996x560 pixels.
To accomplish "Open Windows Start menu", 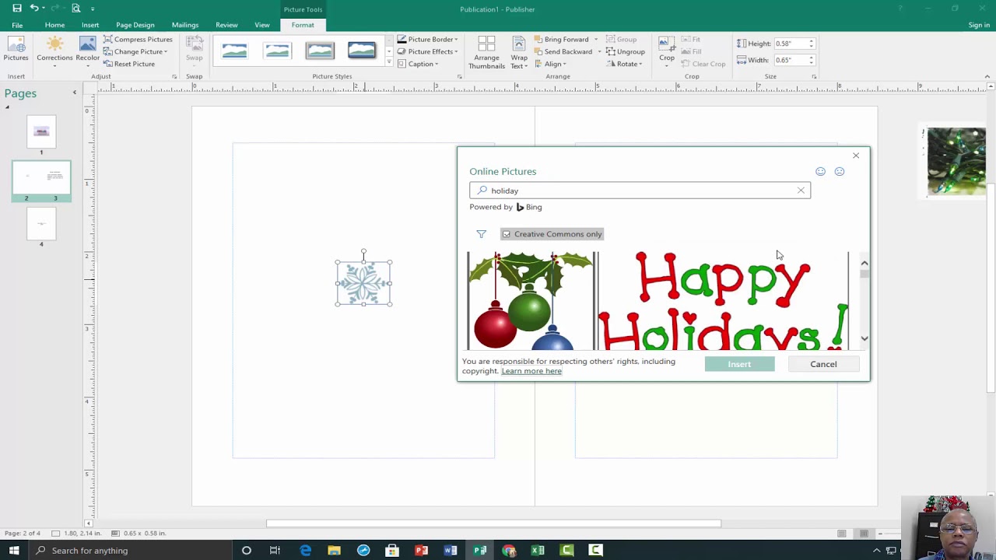I will [x=14, y=551].
